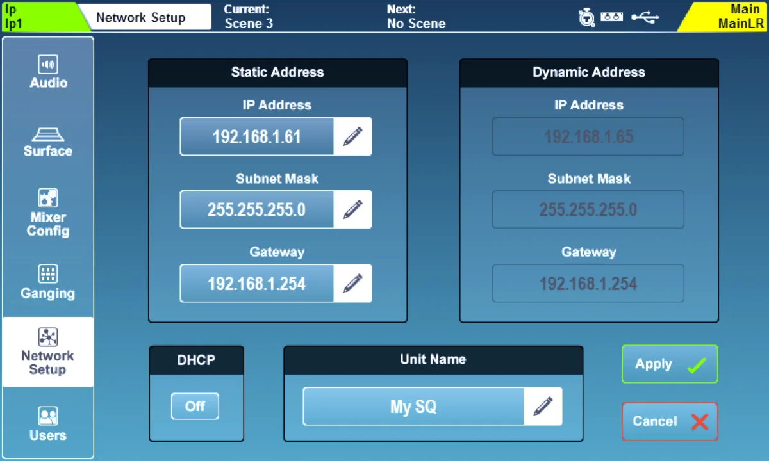Screen dimensions: 769x461
Task: Edit the static Subnet Mask with pencil icon
Action: pyautogui.click(x=352, y=209)
